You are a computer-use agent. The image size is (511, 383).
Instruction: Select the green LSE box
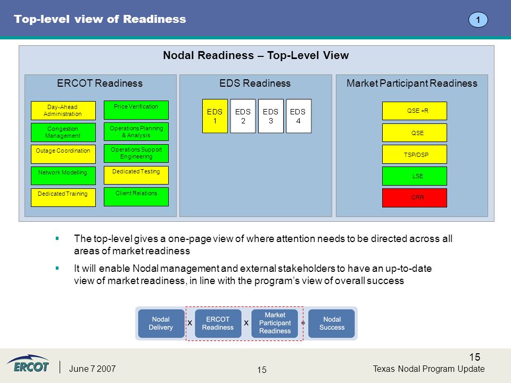click(x=415, y=176)
